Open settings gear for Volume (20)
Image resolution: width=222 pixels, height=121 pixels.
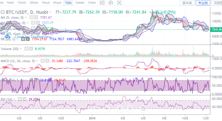[26, 49]
